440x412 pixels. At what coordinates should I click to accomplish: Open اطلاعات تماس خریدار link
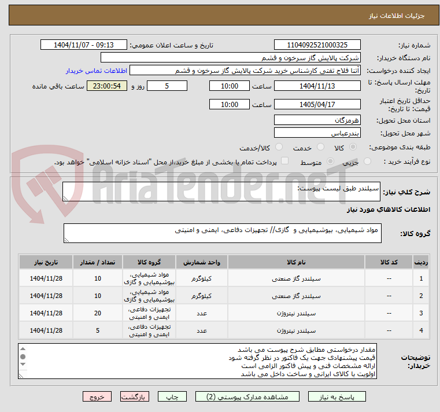pos(97,71)
